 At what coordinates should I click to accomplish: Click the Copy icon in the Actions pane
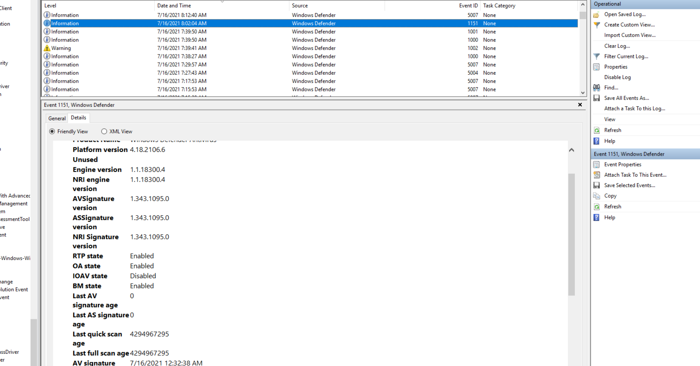click(596, 196)
